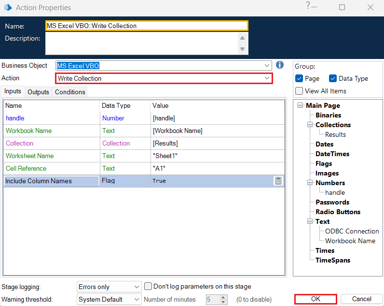The image size is (384, 306).
Task: Click the help question mark icon
Action: pos(308,6)
